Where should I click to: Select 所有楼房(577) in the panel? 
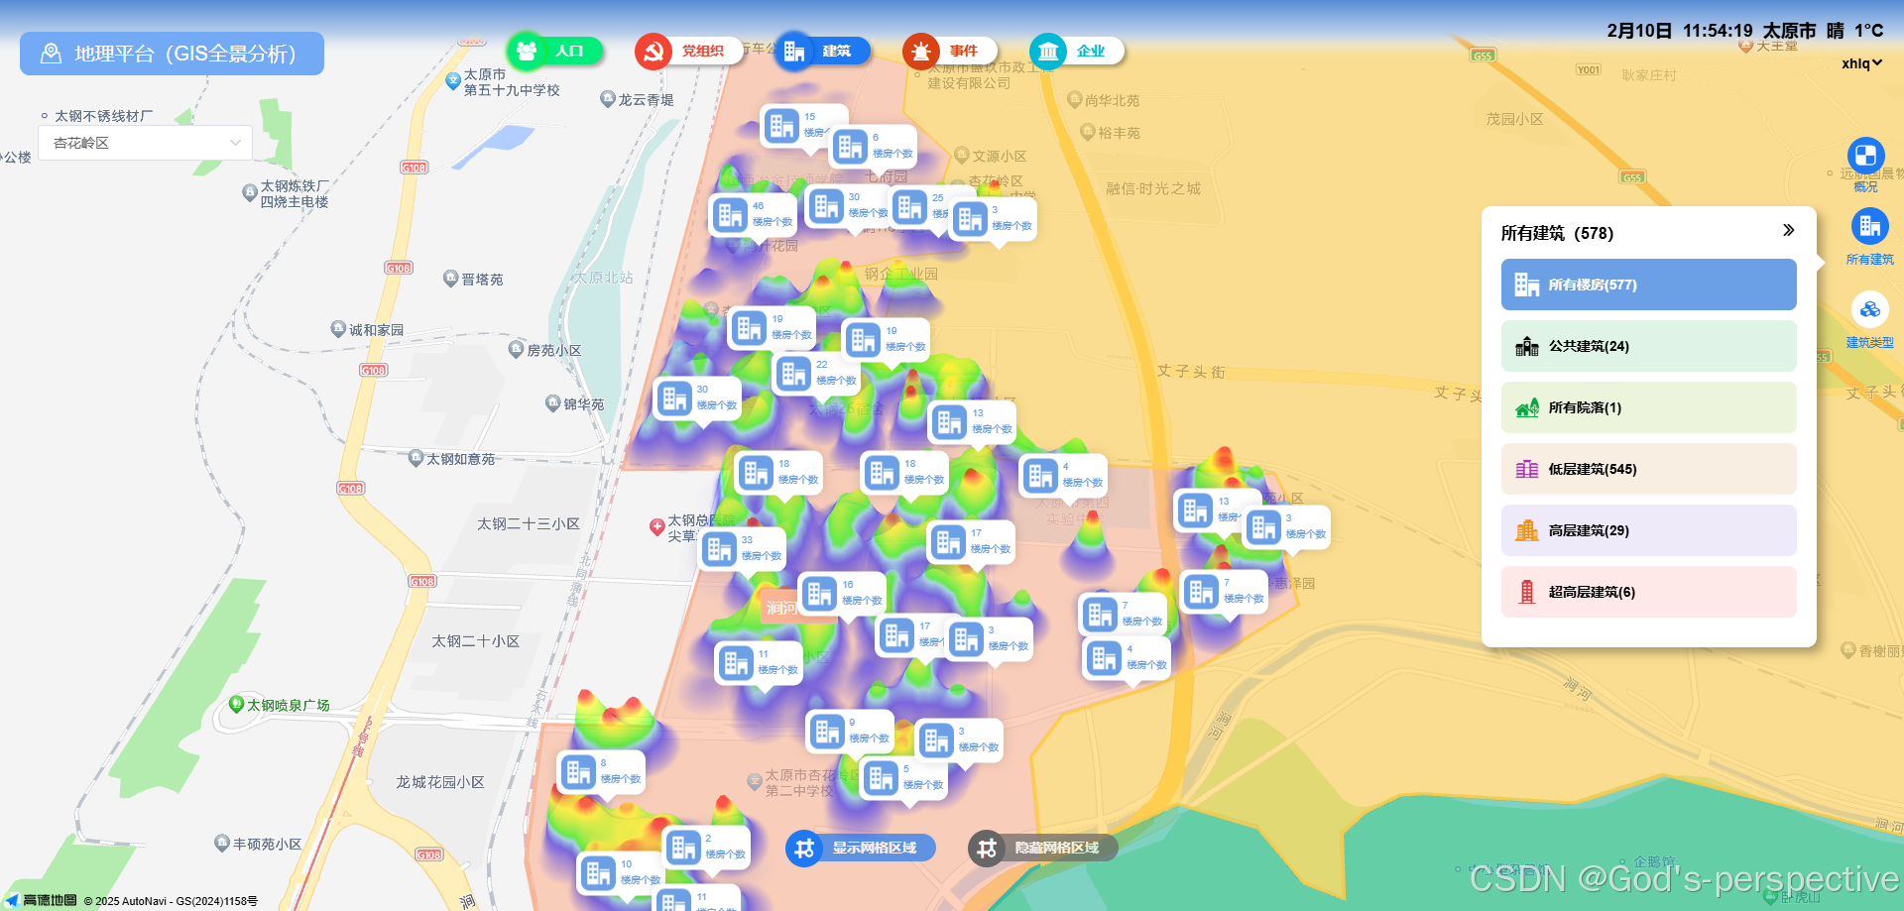pos(1648,285)
